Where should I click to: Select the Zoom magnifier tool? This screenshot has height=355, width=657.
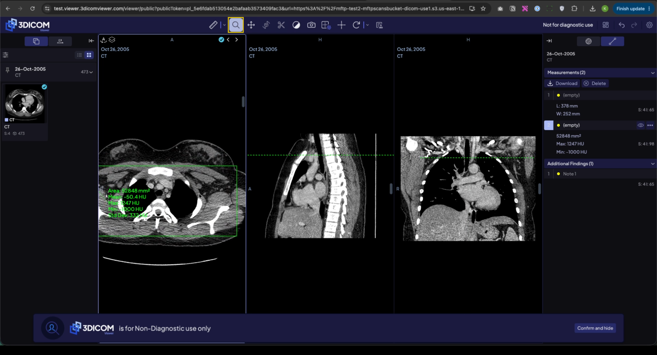tap(236, 25)
